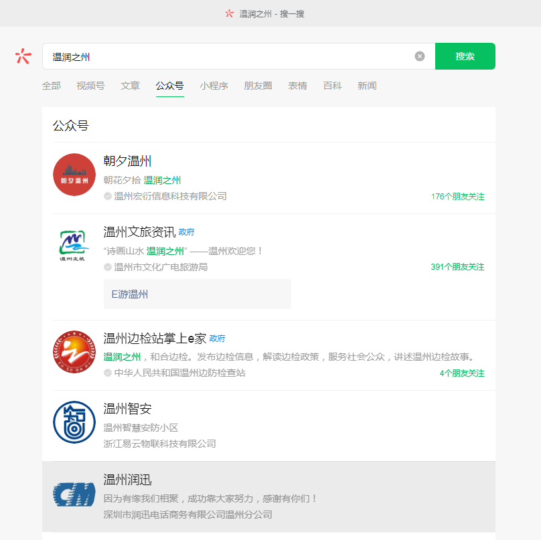Click the 温州智安 blue circular avatar

(x=74, y=422)
